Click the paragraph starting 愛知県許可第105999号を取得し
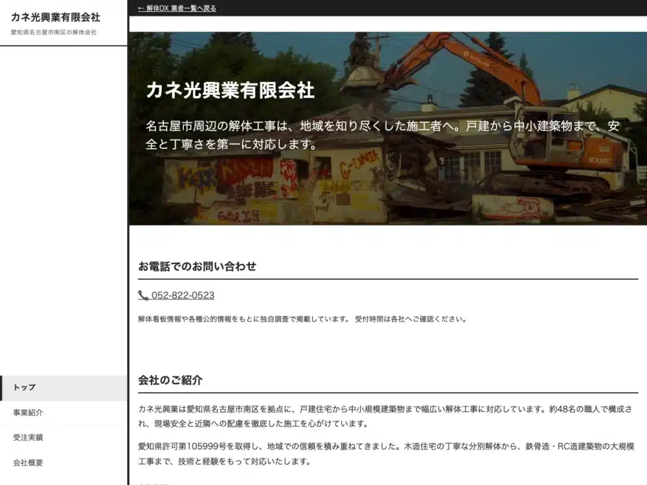The height and width of the screenshot is (485, 647). coord(386,453)
